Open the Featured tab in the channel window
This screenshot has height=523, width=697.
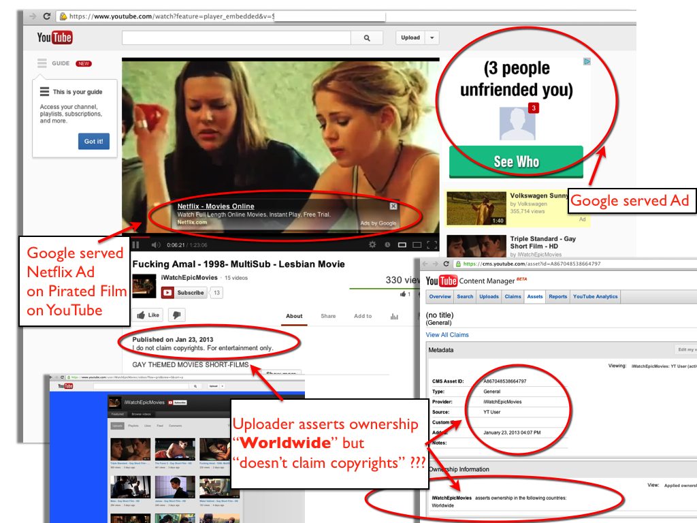[117, 414]
